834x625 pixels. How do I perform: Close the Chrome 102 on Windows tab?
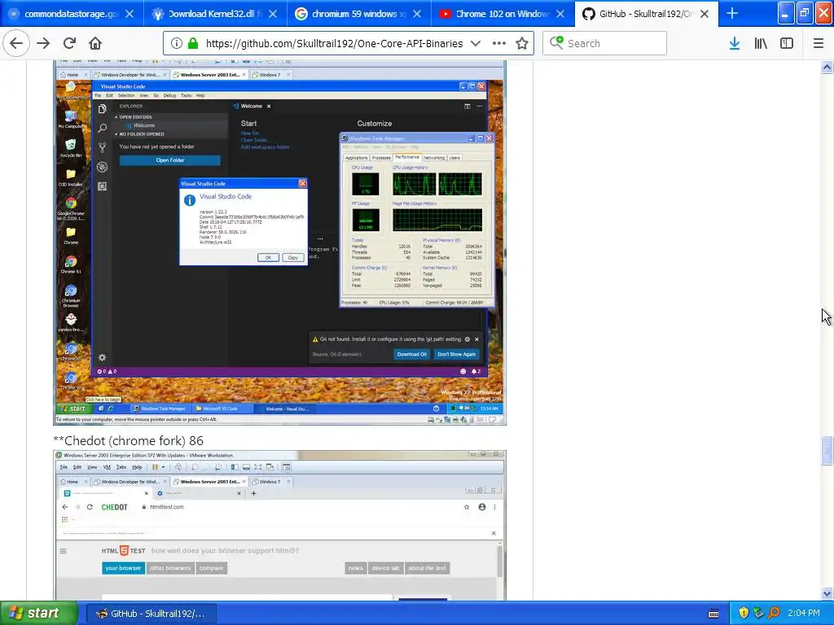pyautogui.click(x=560, y=15)
